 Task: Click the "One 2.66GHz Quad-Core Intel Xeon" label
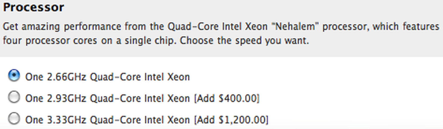coord(107,77)
